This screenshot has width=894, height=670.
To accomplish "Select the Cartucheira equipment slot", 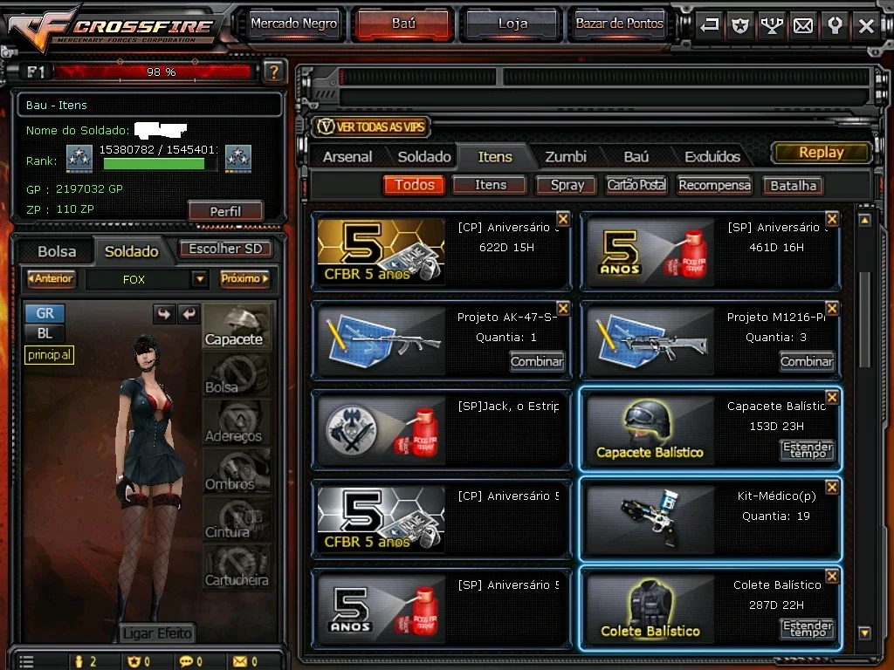I will tap(237, 567).
